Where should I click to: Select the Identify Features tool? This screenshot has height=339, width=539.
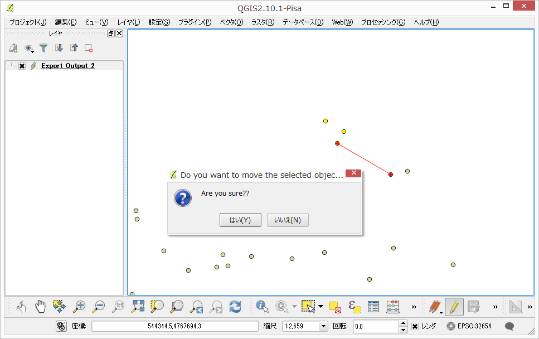click(x=263, y=306)
